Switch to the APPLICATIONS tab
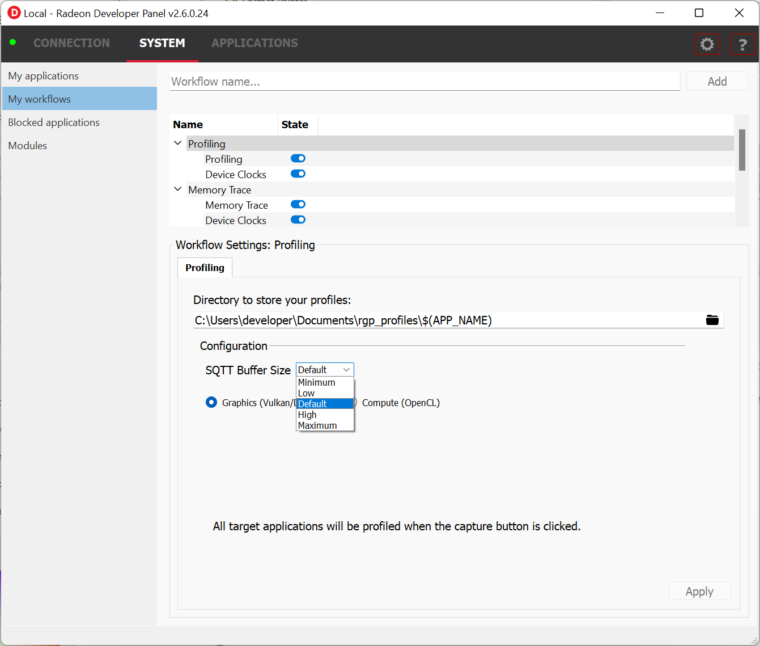This screenshot has width=760, height=646. [254, 43]
